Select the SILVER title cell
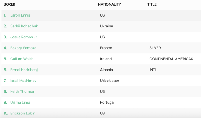This screenshot has height=118, width=201. point(155,48)
